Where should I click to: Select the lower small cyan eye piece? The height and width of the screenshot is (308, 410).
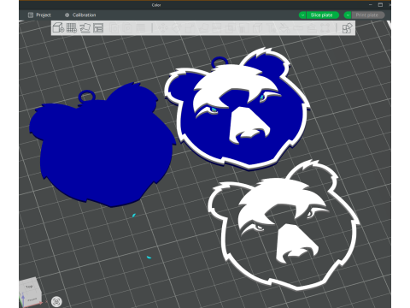coord(149,258)
